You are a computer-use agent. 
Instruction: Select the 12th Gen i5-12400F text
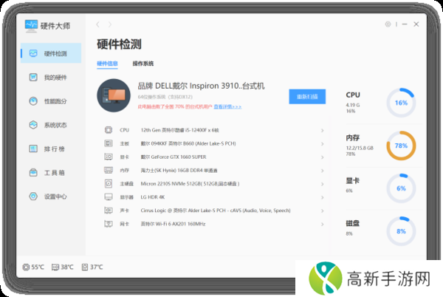[179, 130]
